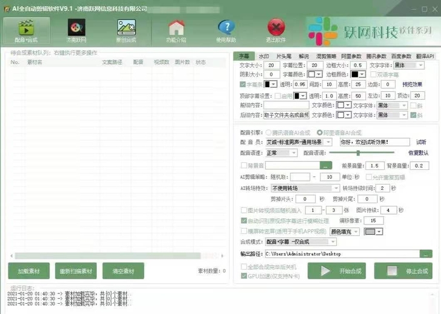Tick the 允许重复剪辑 checkbox
The image size is (441, 314).
(x=369, y=177)
